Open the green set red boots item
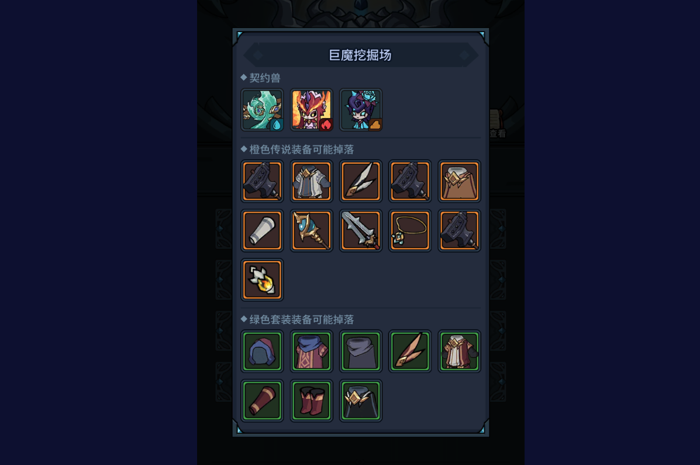Image resolution: width=700 pixels, height=465 pixels. (x=312, y=401)
